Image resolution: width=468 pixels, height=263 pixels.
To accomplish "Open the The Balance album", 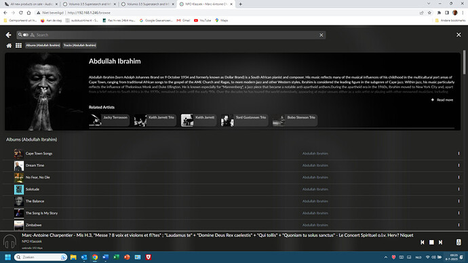I will tap(35, 201).
